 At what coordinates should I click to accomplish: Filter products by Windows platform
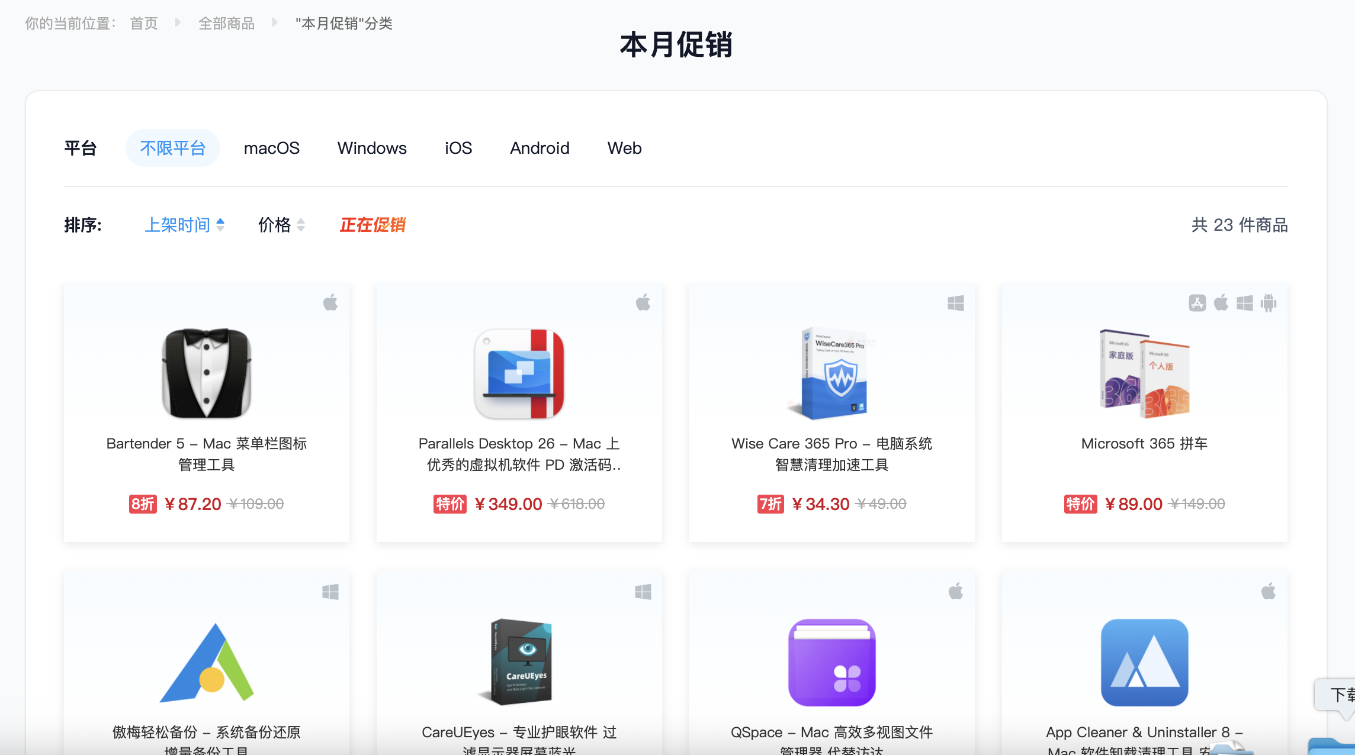click(372, 148)
